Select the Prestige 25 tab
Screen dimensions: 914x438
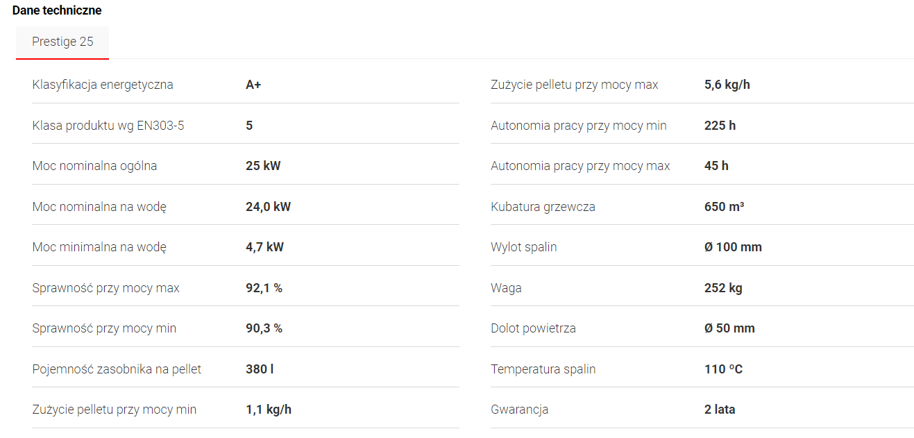(x=62, y=42)
